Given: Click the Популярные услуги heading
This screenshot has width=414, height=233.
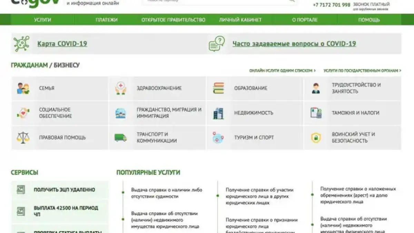Looking at the screenshot, I should pyautogui.click(x=148, y=173).
